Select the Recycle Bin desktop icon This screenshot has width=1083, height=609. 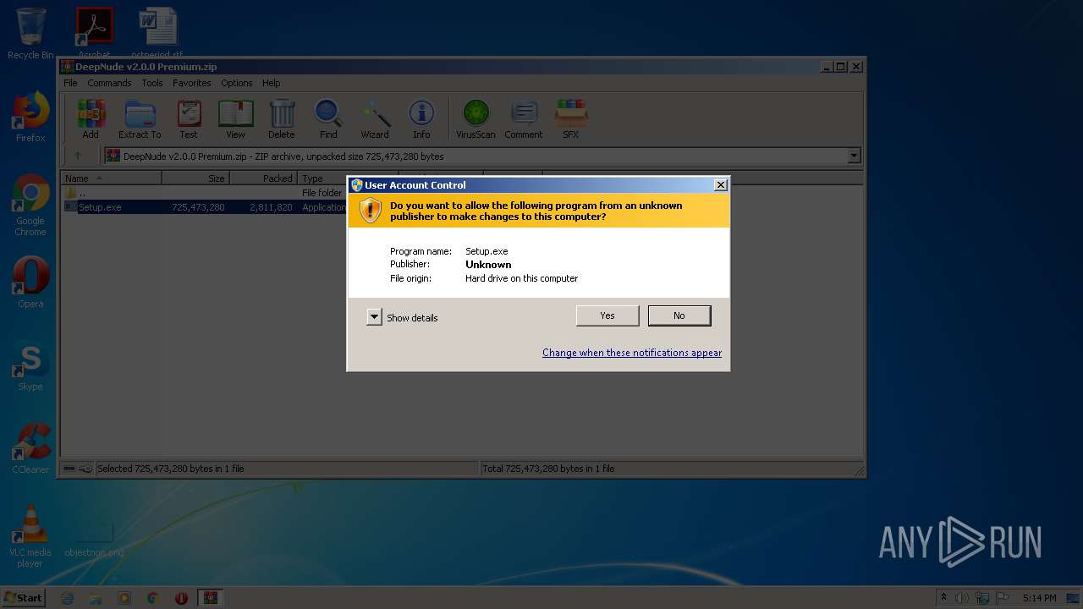[x=30, y=34]
